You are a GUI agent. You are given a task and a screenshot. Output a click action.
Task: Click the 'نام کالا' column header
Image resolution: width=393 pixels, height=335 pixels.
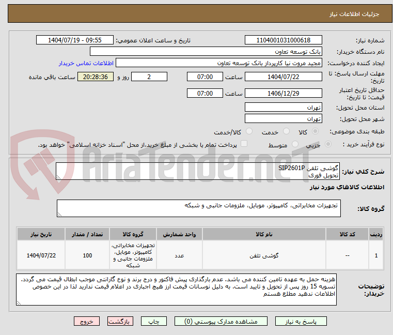(x=264, y=234)
